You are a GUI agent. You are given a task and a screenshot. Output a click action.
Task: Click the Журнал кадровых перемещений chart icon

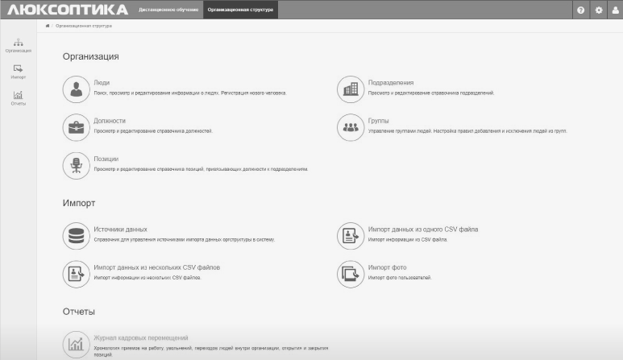[x=77, y=345]
